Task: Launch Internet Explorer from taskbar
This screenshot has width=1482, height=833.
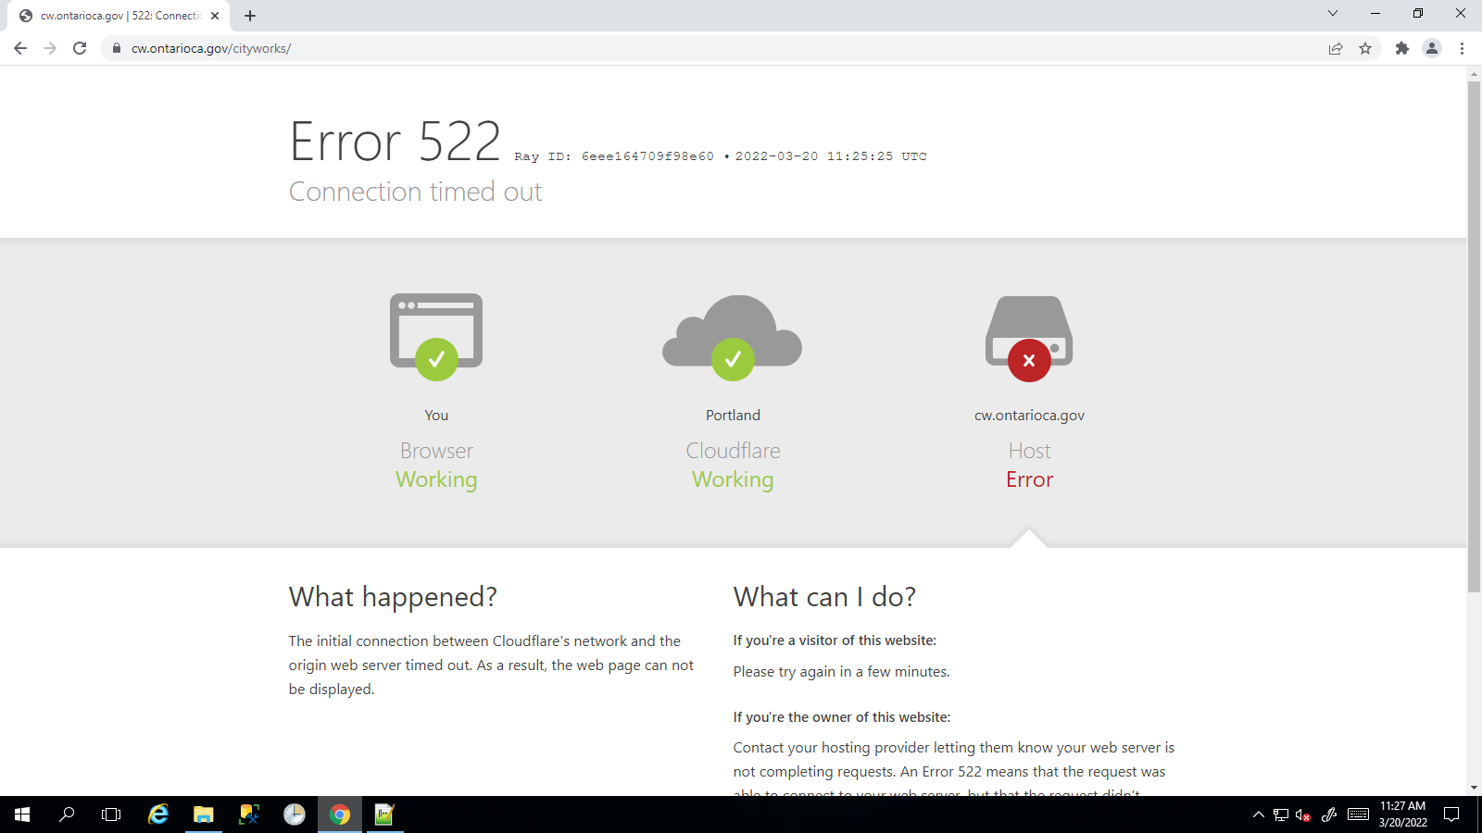Action: (158, 814)
